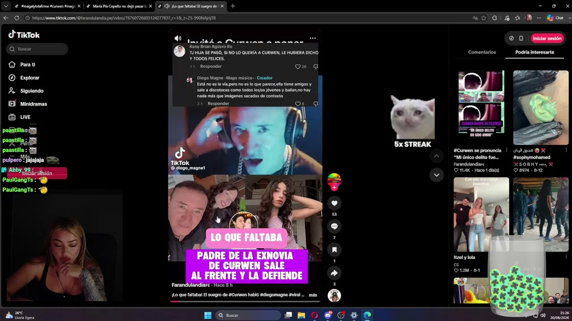Viewport: 572px width, 321px height.
Task: Like Keny Brian Agüero Ro's comment
Action: point(298,66)
